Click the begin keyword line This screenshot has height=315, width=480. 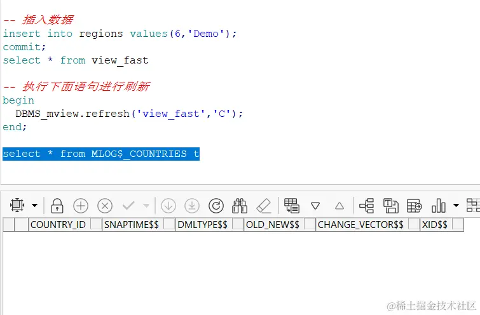[x=18, y=100]
